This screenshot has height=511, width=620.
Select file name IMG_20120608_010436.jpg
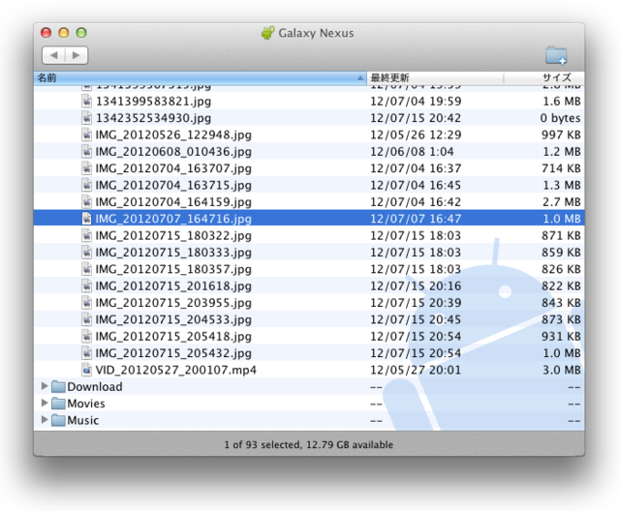pos(173,152)
